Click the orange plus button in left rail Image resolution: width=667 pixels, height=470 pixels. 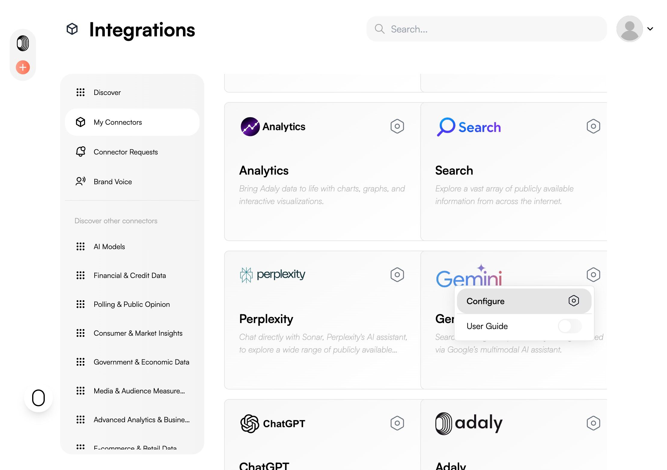coord(23,67)
